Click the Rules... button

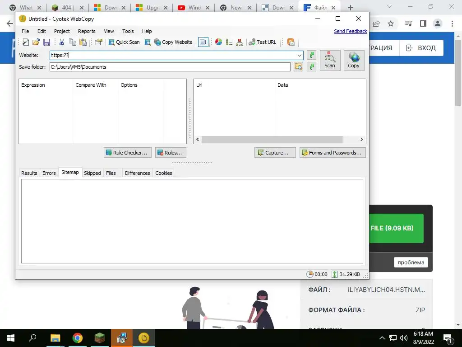coord(171,153)
